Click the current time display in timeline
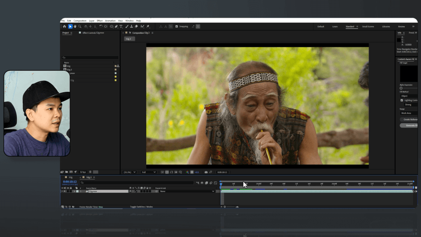This screenshot has width=421, height=237. [x=70, y=181]
